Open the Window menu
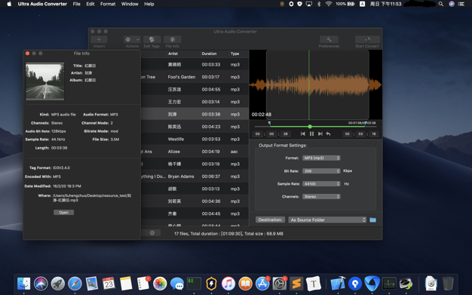Viewport: 472px width, 295px height. point(130,4)
